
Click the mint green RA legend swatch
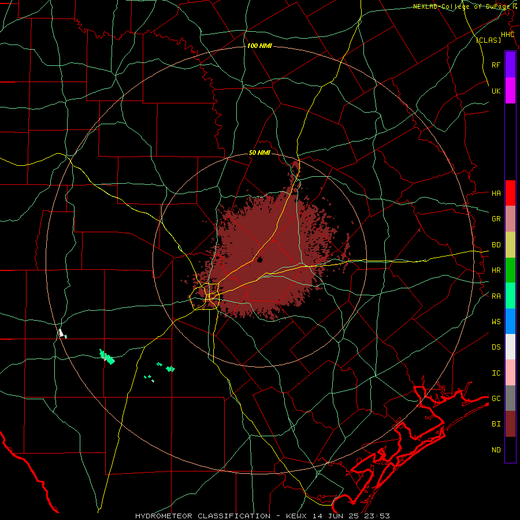(x=510, y=296)
